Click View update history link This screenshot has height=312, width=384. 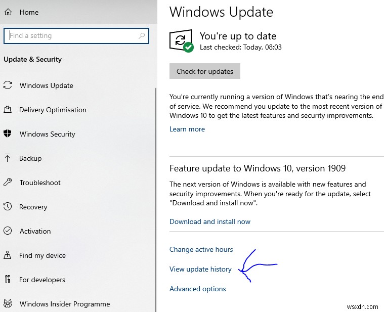(x=200, y=269)
